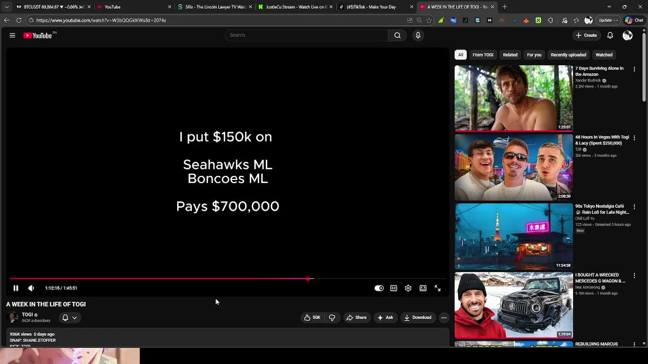This screenshot has height=364, width=648.
Task: Toggle the autoplay switch in the player
Action: 379,288
